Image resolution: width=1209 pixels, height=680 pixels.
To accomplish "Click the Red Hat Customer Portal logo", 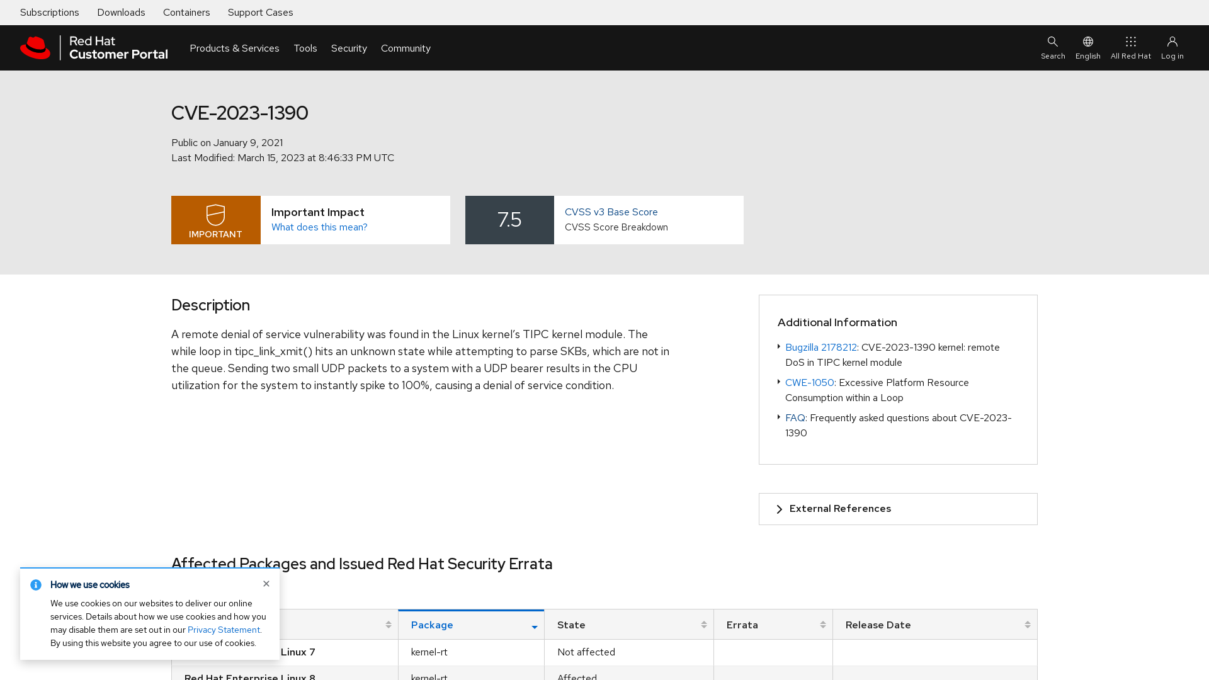I will 94,47.
